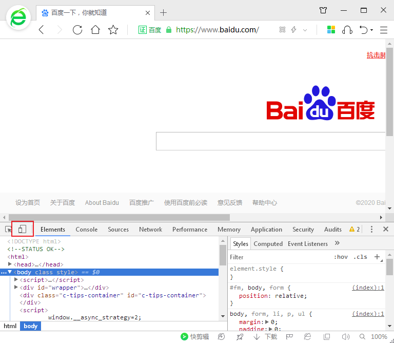Switch to the Elements tab
394x343 pixels.
pos(53,230)
